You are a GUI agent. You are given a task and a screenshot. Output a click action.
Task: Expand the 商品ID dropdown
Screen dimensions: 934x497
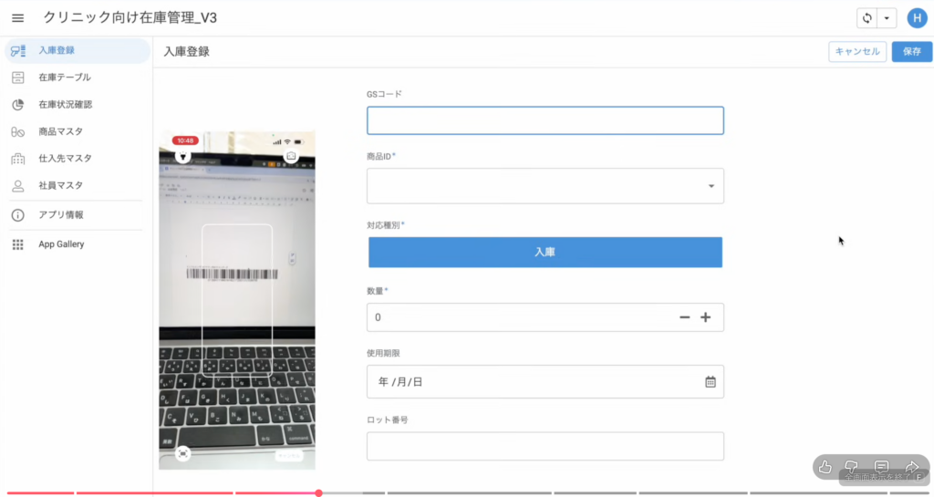pos(711,186)
